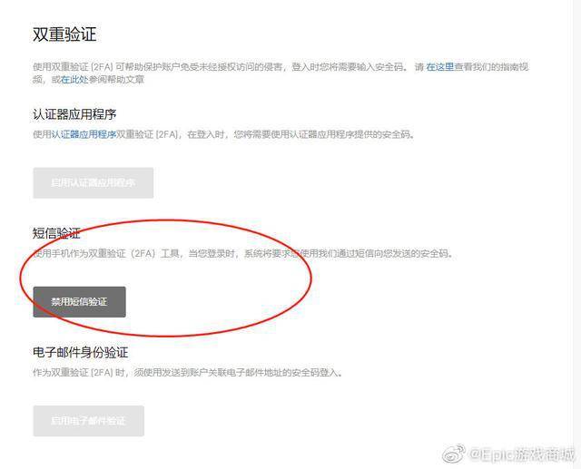Click the SMS verification description sentence

242,254
